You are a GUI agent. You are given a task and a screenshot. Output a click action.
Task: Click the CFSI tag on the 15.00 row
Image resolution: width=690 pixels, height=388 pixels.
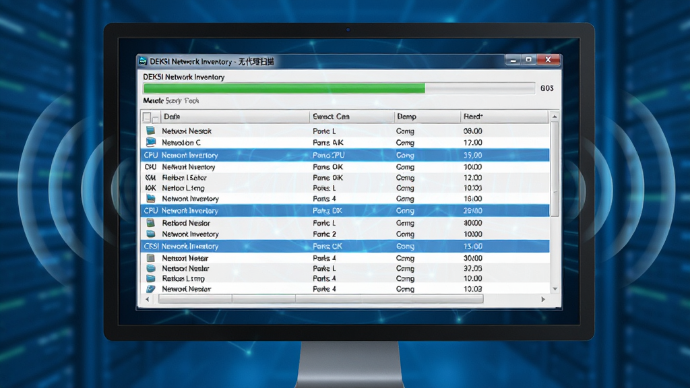pyautogui.click(x=151, y=247)
